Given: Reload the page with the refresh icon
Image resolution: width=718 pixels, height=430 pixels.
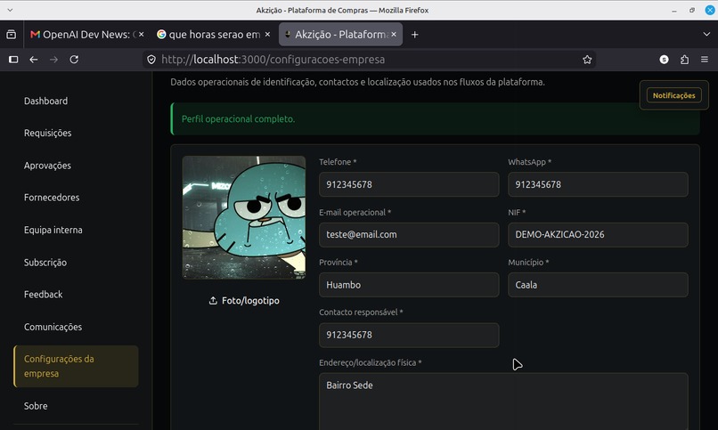Looking at the screenshot, I should tap(74, 60).
